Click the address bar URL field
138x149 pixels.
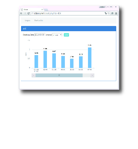click(68, 14)
